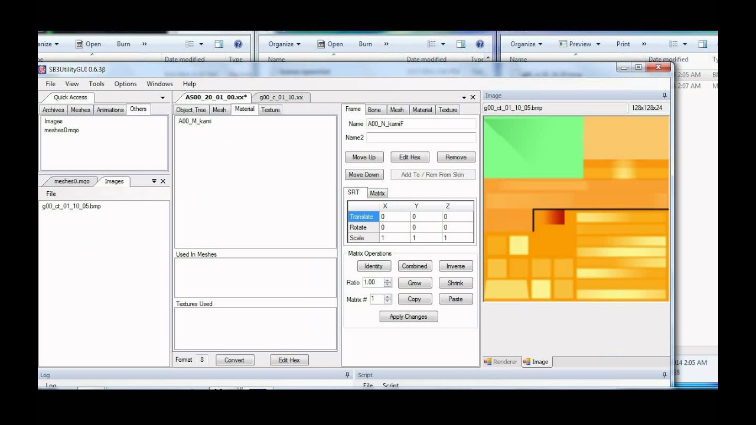Click the Combined button
The image size is (756, 425).
coord(415,266)
